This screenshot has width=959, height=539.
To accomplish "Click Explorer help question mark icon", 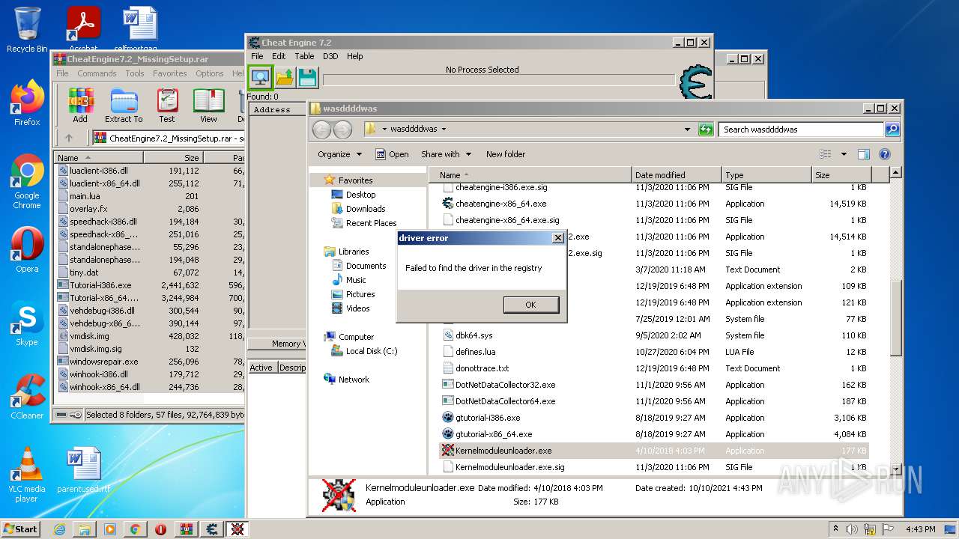I will 884,154.
